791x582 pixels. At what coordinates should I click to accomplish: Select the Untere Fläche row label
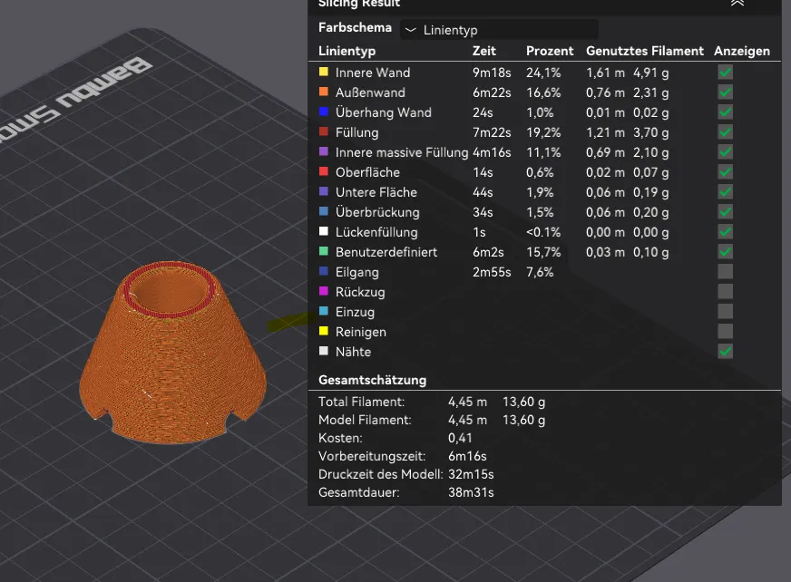(376, 192)
